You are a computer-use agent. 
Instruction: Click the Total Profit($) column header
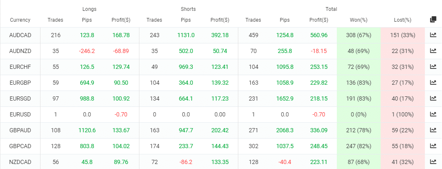point(319,20)
